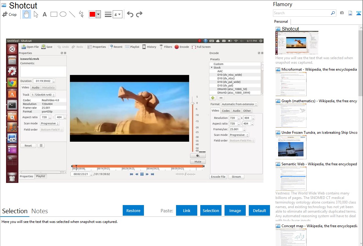Click Open File in Shotcut toolbar
This screenshot has width=363, height=246.
click(x=30, y=47)
